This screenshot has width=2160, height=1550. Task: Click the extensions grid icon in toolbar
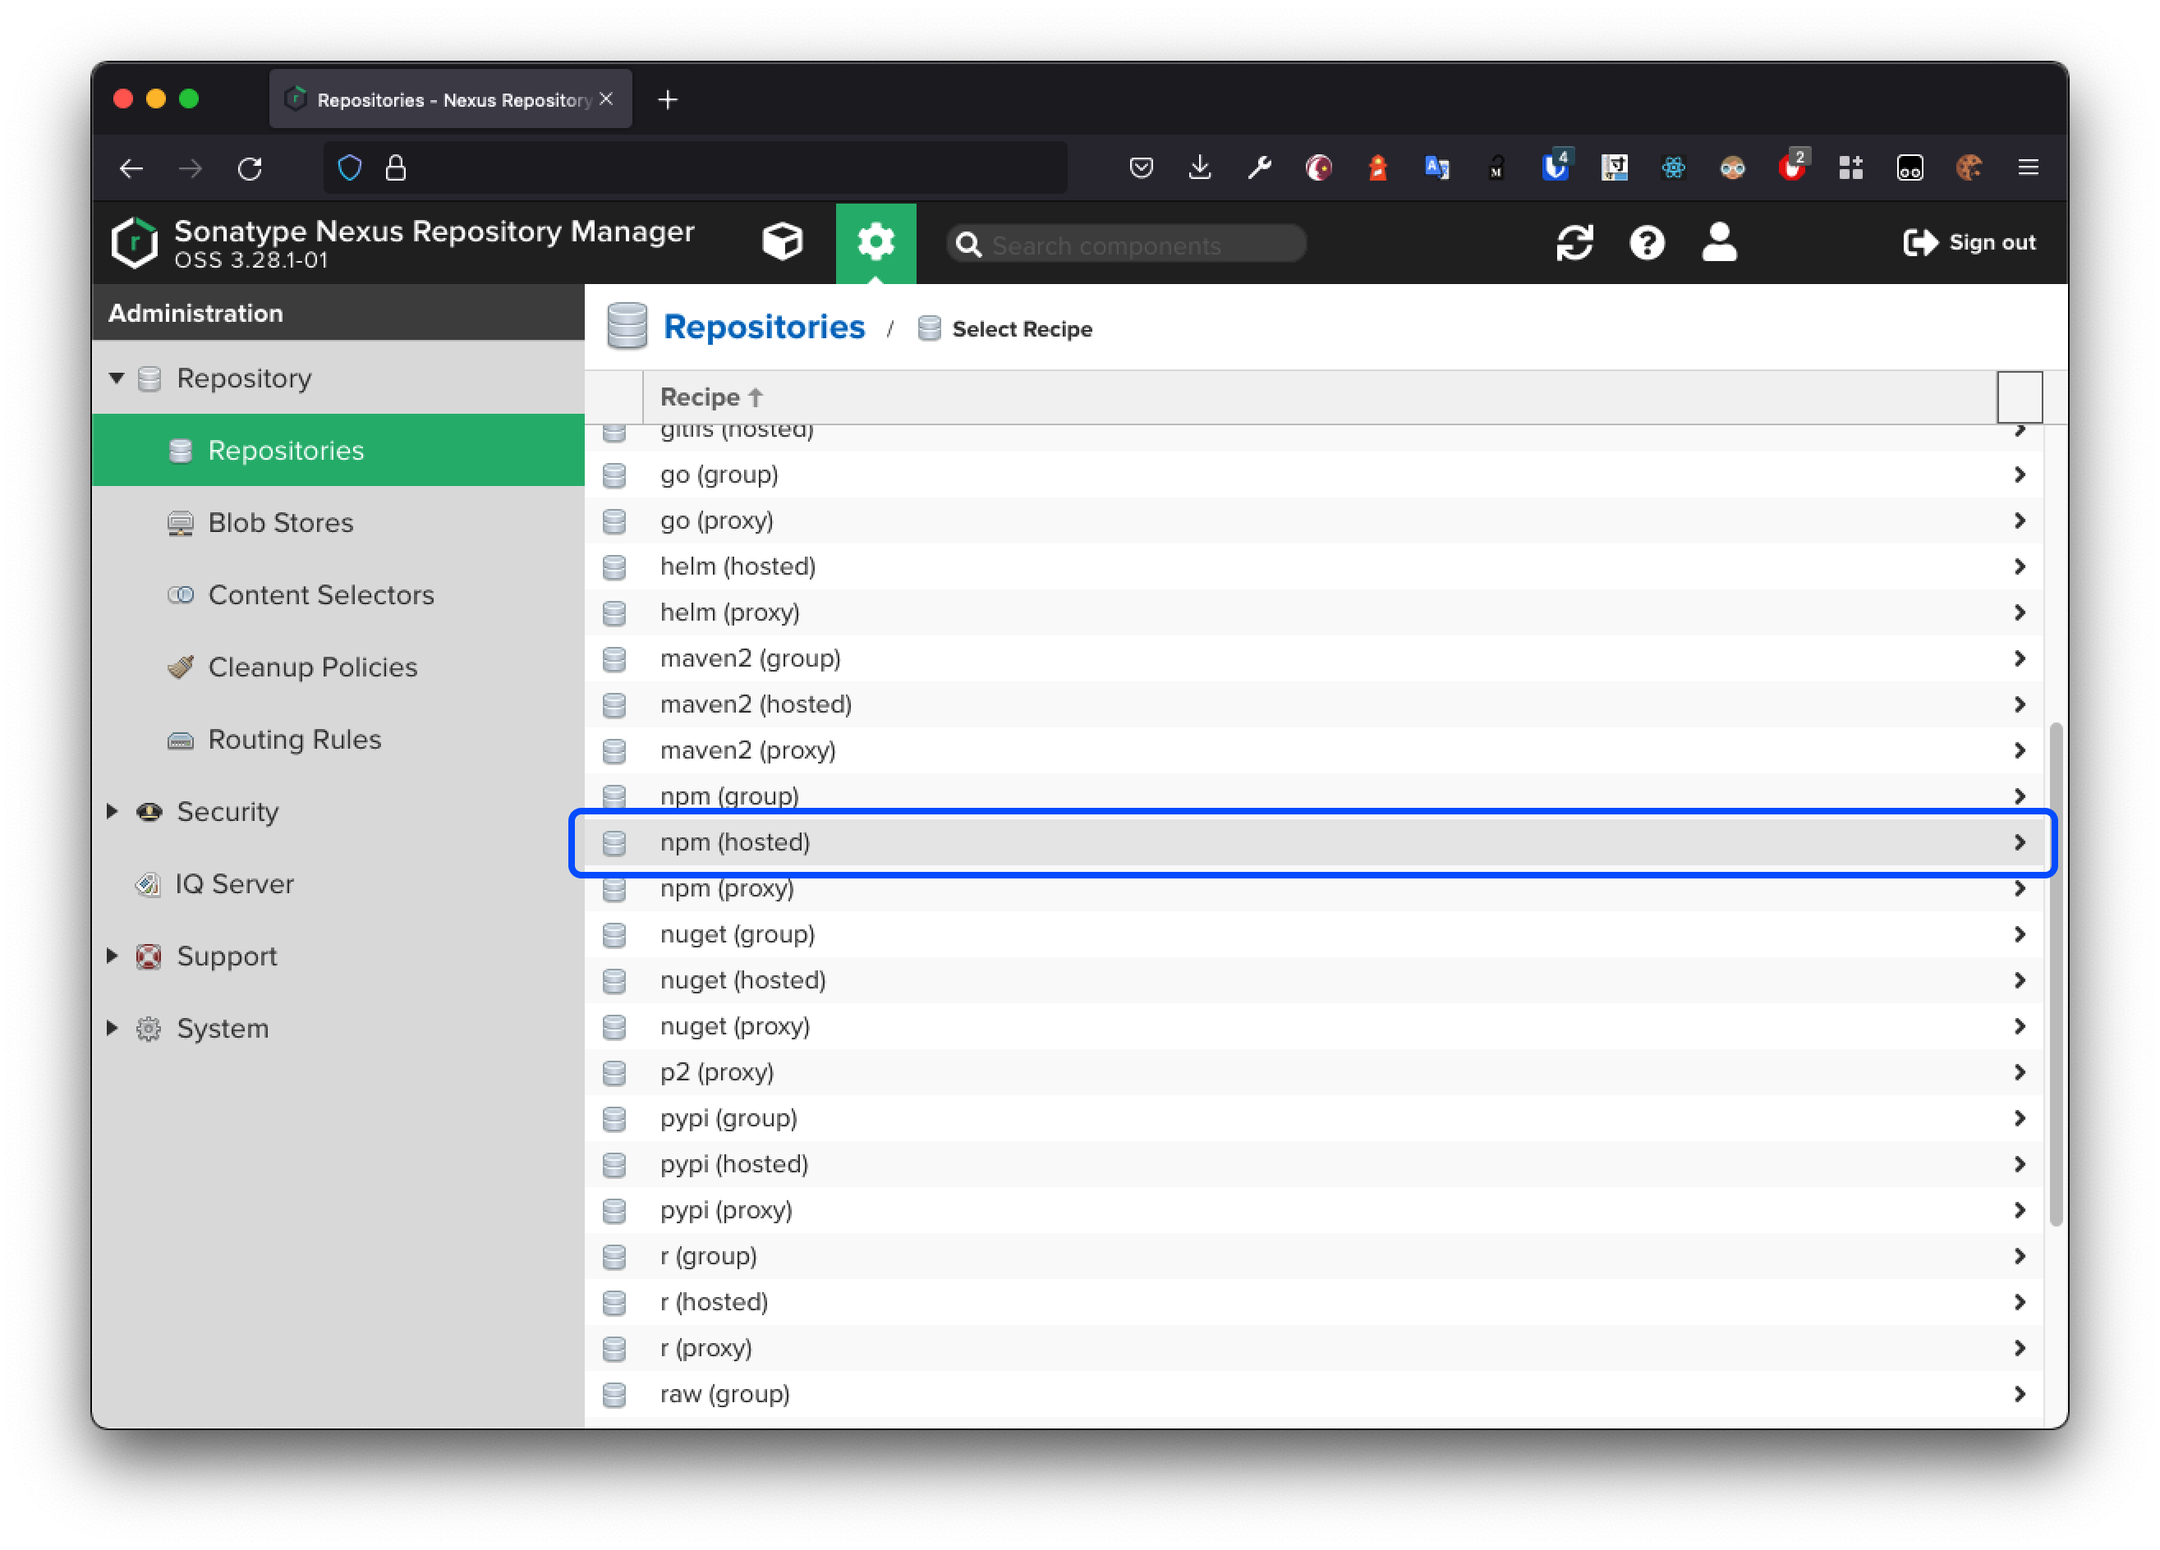coord(1850,168)
